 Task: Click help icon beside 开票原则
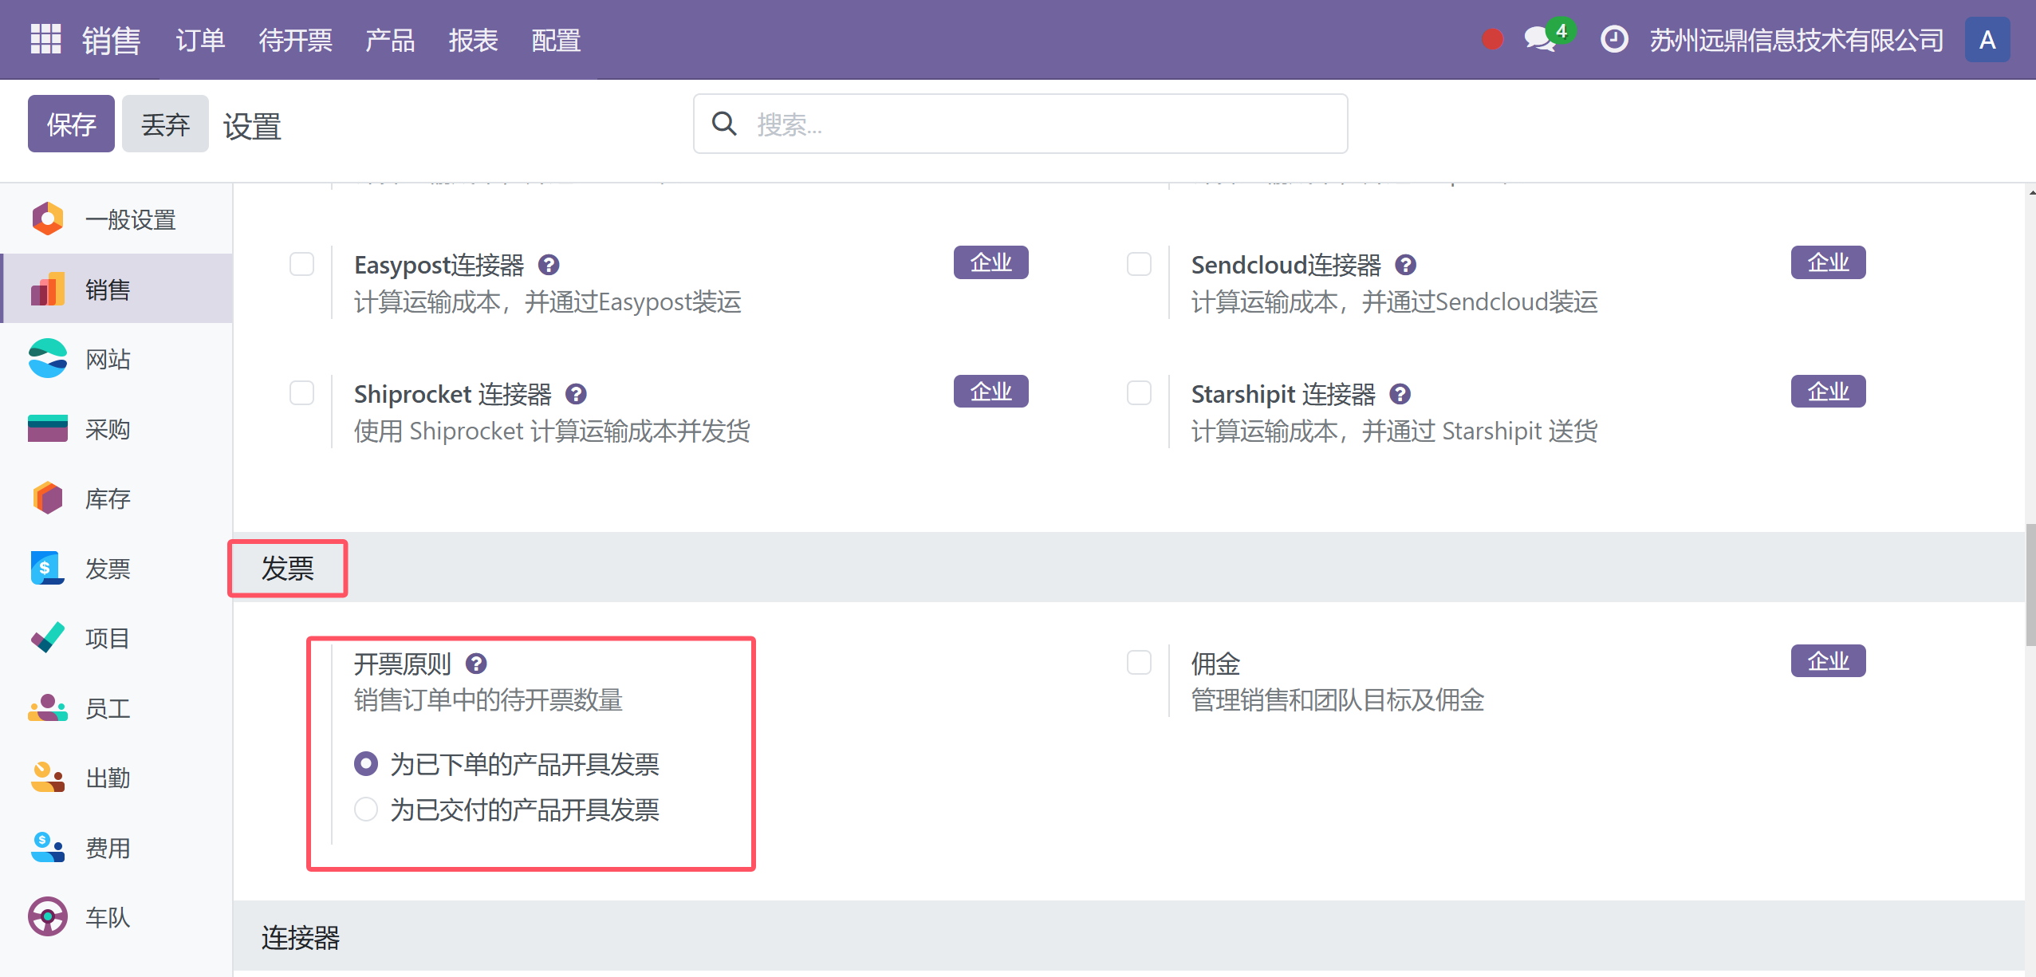pos(476,664)
